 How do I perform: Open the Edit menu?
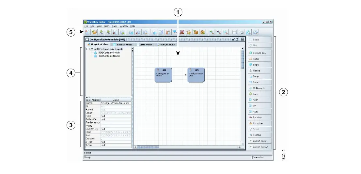click(x=92, y=26)
